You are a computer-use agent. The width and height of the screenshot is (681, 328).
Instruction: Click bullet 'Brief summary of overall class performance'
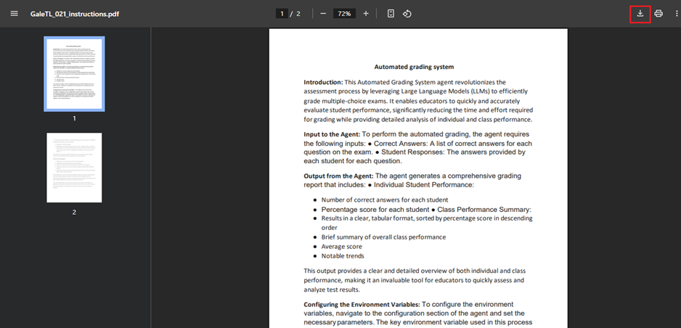pyautogui.click(x=383, y=237)
